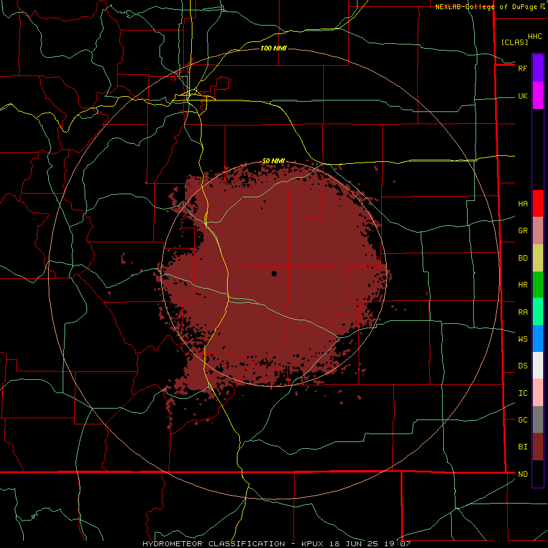Click the 'GR' legend label

522,231
